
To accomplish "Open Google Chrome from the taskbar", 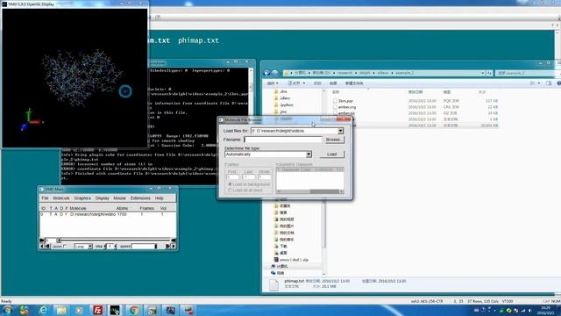I will pos(134,310).
